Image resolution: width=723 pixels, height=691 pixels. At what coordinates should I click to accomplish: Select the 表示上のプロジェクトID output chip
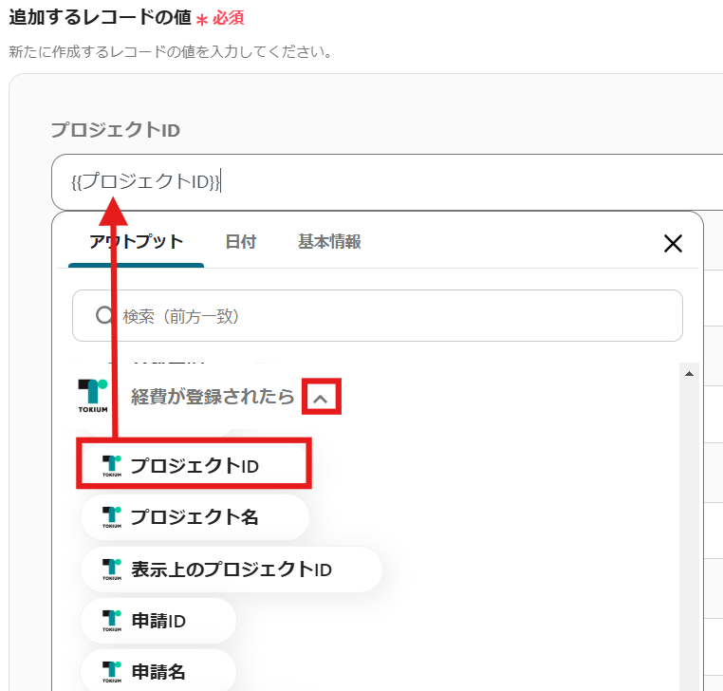231,570
